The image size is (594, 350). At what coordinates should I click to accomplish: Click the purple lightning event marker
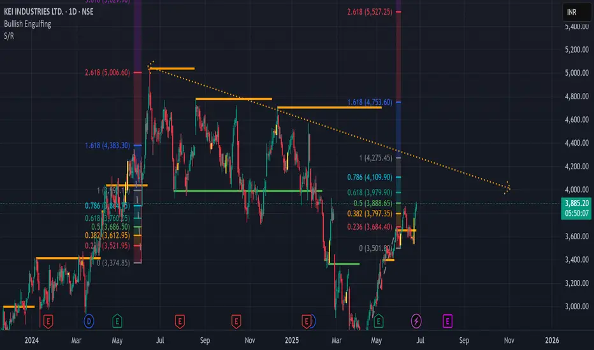coord(416,321)
